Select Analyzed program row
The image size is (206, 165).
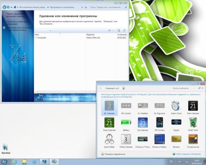tap(81, 38)
